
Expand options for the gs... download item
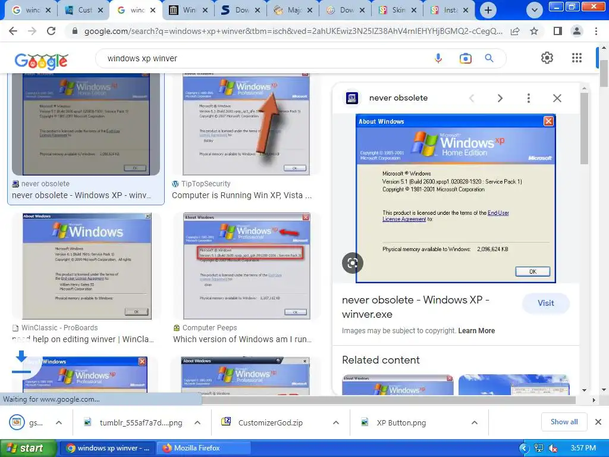click(59, 422)
